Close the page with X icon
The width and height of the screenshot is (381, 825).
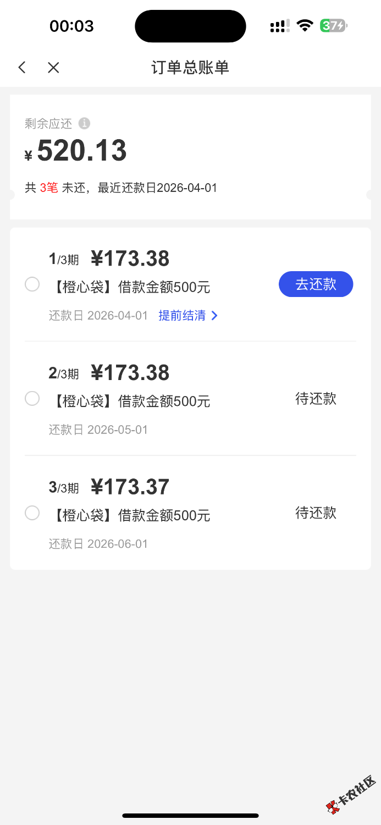point(53,68)
